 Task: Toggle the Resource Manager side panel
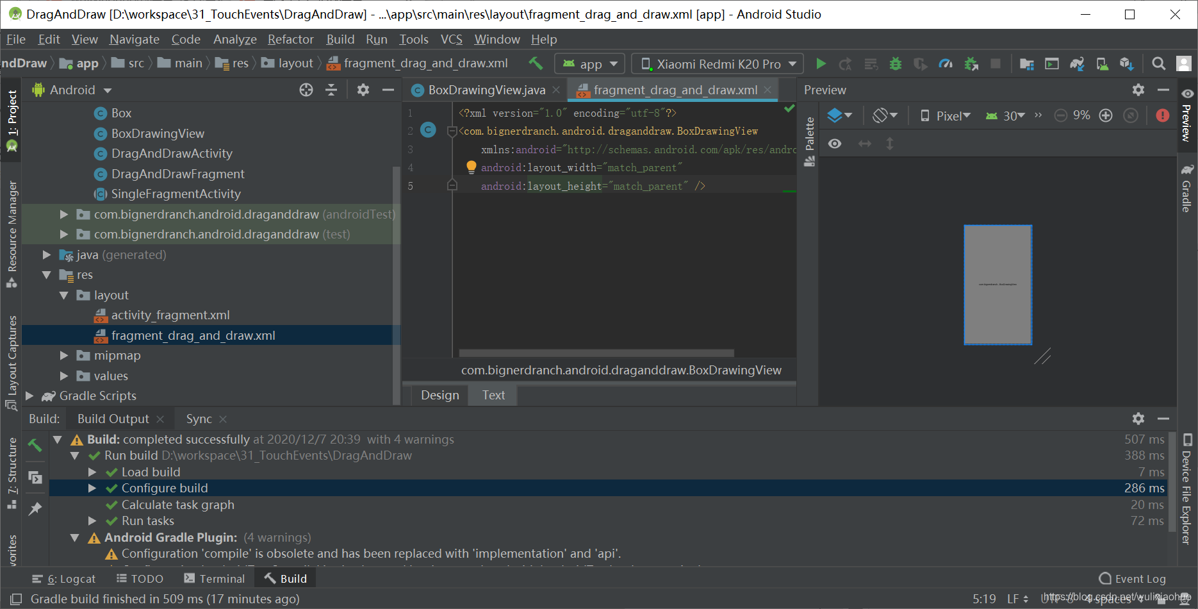click(12, 234)
